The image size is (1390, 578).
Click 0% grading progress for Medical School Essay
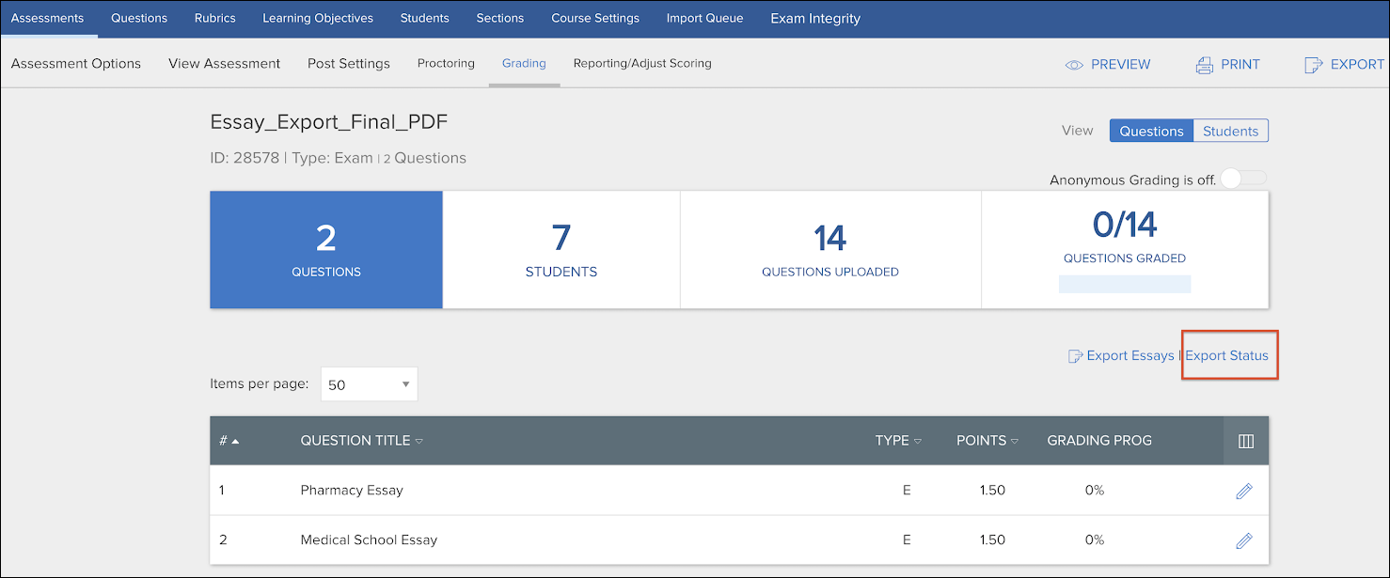pos(1095,540)
